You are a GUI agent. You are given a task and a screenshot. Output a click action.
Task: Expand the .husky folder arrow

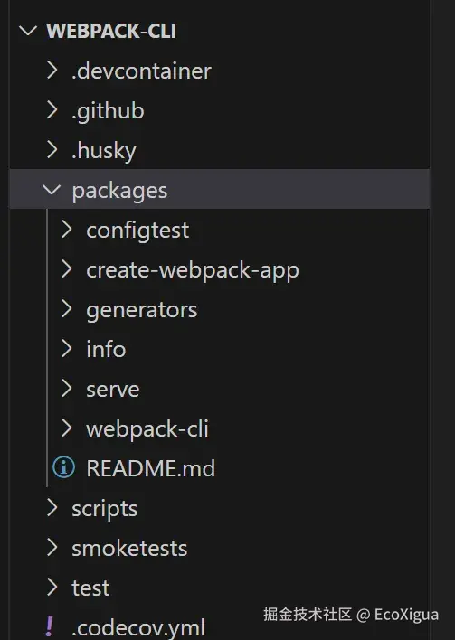[x=52, y=149]
